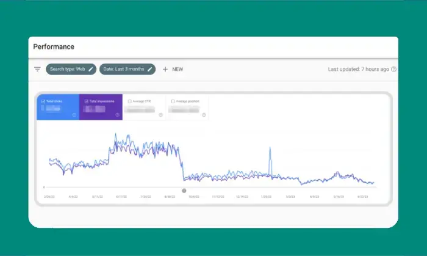Enable the Average position checkbox

pos(173,101)
